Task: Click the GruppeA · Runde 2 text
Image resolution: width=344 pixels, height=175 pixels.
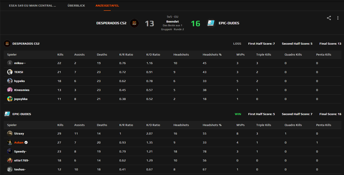Action: point(172,29)
